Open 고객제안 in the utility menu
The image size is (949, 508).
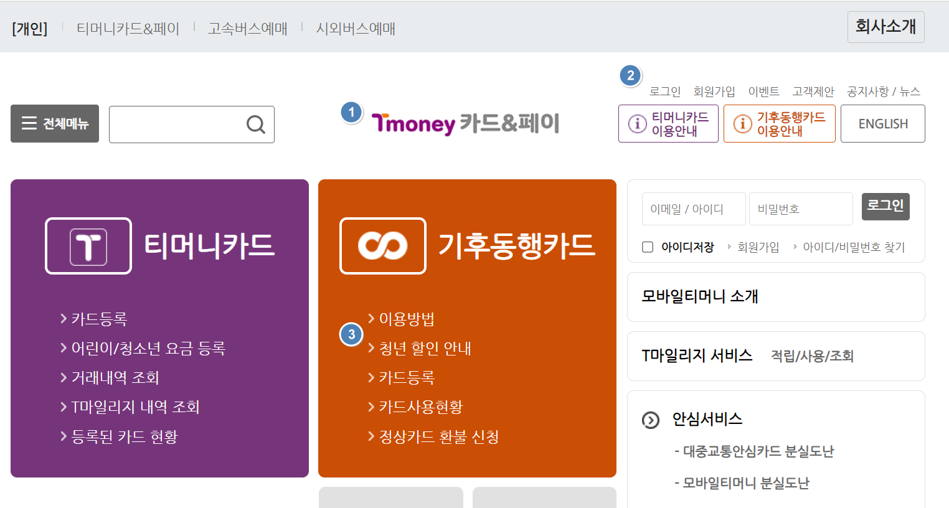(813, 92)
